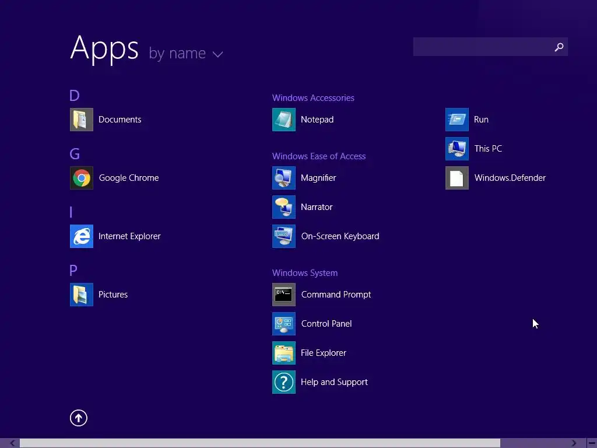Click the chevron beside 'by name'
597x448 pixels.
click(x=218, y=54)
